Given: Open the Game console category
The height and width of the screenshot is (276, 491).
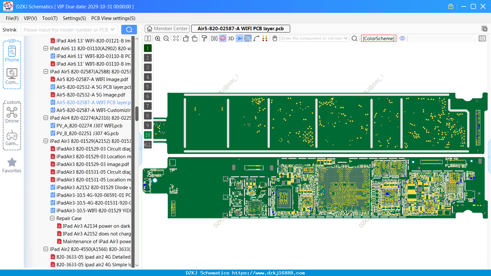Looking at the screenshot, I should tap(12, 138).
